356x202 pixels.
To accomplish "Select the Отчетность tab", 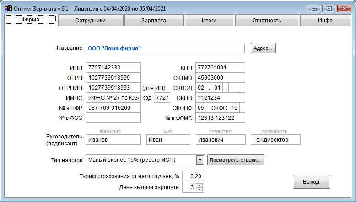I will [267, 21].
